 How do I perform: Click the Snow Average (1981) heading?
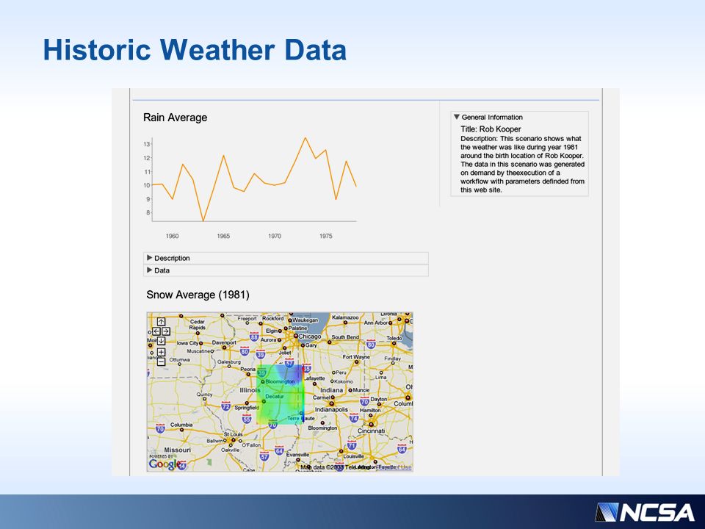coord(198,295)
